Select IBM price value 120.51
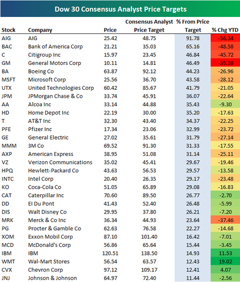The width and height of the screenshot is (240, 282). pyautogui.click(x=110, y=253)
